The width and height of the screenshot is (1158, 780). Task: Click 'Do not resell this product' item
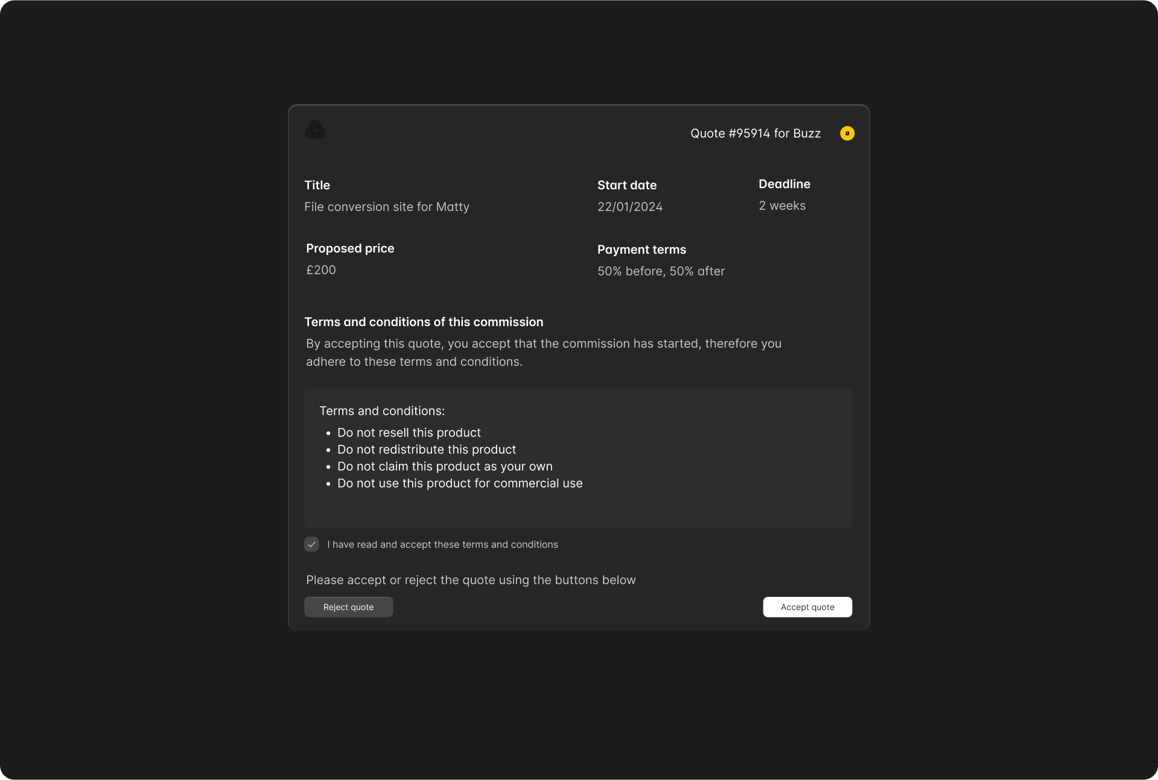[409, 433]
